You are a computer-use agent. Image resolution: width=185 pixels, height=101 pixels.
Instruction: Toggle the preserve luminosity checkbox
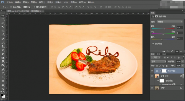[153, 44]
